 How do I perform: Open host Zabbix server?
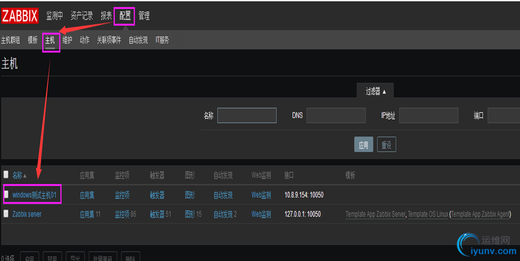tap(27, 215)
